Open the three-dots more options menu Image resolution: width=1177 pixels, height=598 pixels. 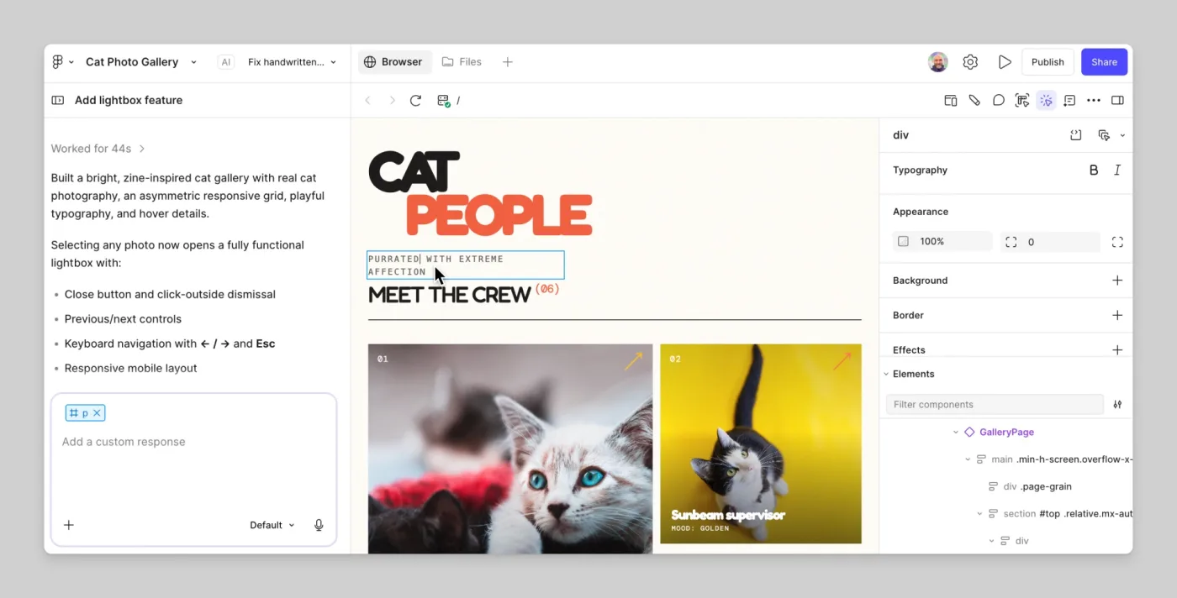(1094, 101)
